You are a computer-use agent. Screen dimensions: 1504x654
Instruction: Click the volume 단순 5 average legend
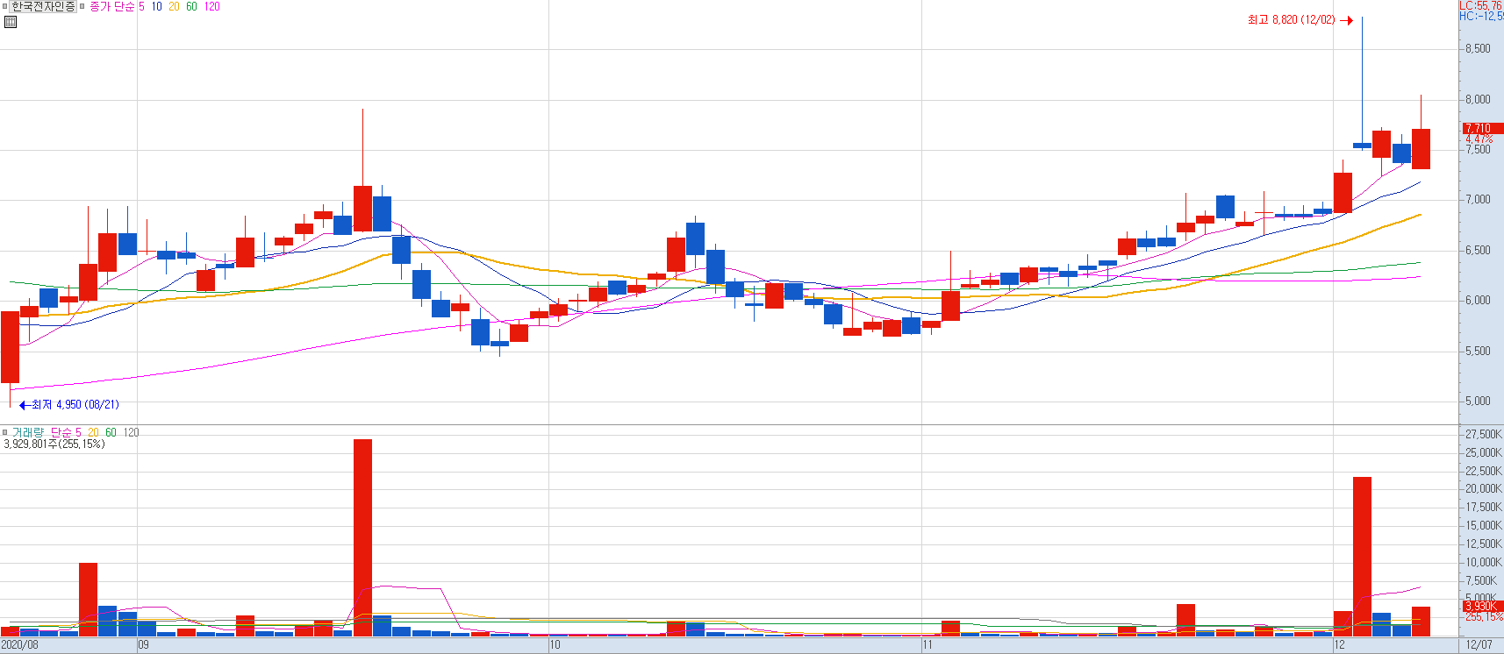66,432
